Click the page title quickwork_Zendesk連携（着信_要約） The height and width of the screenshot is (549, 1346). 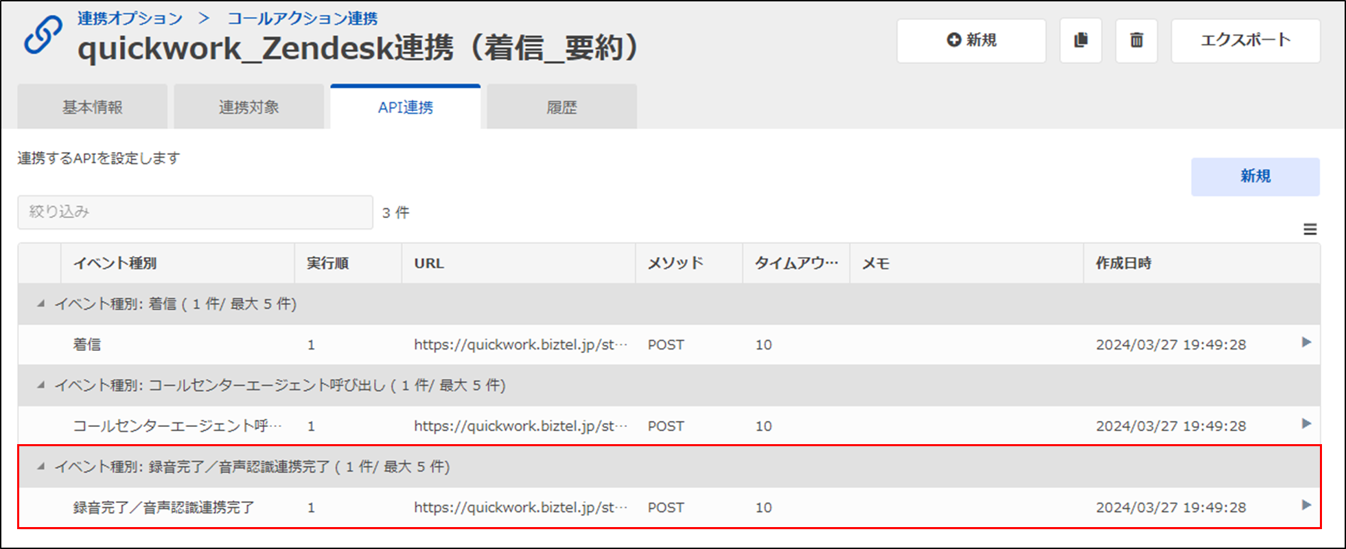tap(359, 49)
